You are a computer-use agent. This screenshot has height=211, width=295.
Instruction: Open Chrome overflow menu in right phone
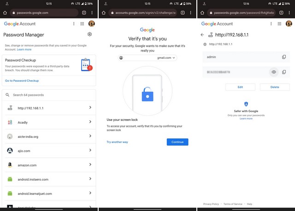coord(289,13)
